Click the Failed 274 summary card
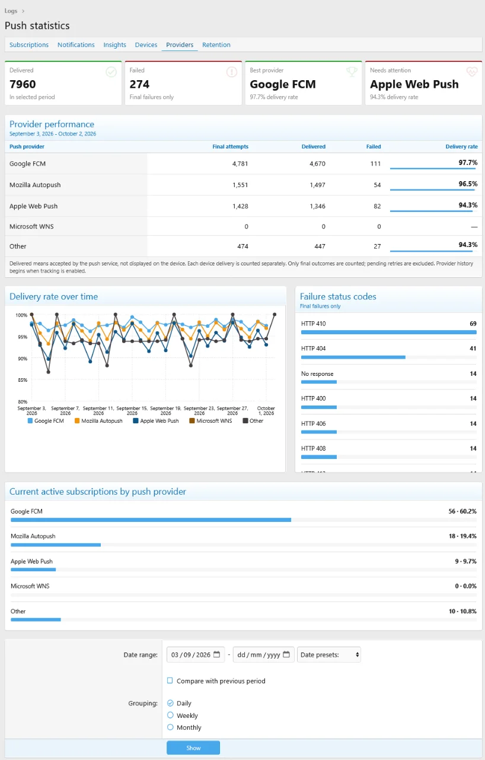485x760 pixels. click(184, 83)
